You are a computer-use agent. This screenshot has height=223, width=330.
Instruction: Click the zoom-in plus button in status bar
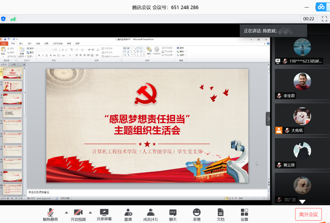(264, 199)
